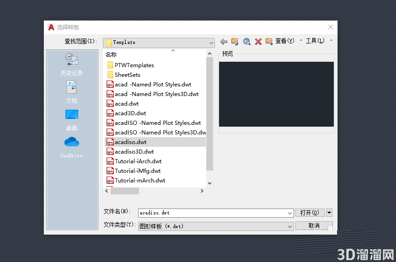Click the horizontal scroll right arrow
This screenshot has height=262, width=396.
point(202,191)
